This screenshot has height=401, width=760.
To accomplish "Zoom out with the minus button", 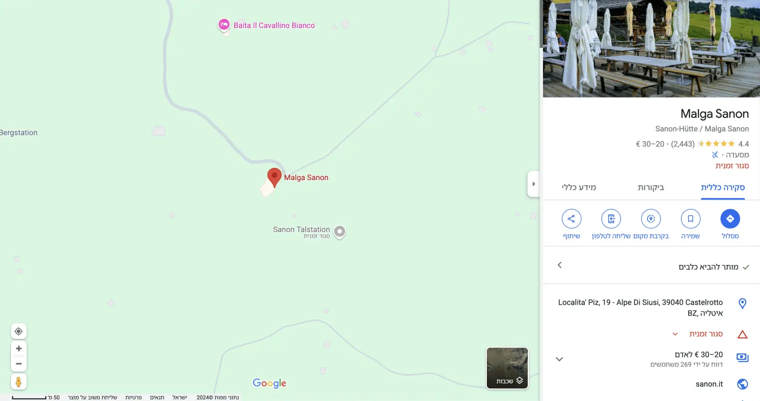I will pyautogui.click(x=19, y=364).
